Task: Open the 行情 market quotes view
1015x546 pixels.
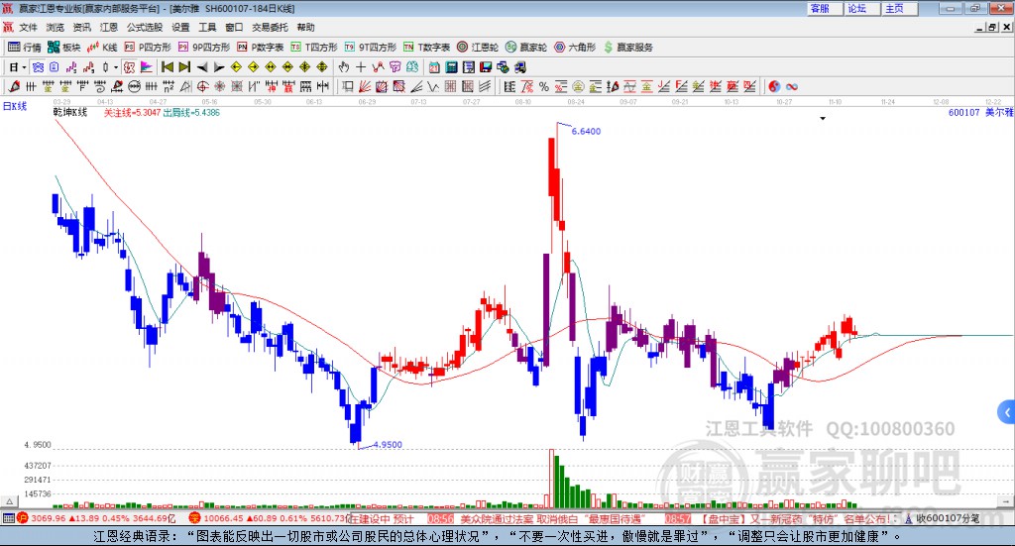Action: (24, 48)
